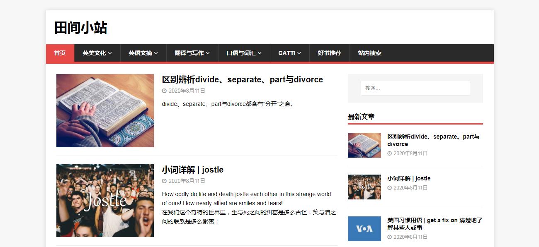Image resolution: width=539 pixels, height=247 pixels.
Task: Click clock icon beside main jostle article date
Action: [164, 181]
